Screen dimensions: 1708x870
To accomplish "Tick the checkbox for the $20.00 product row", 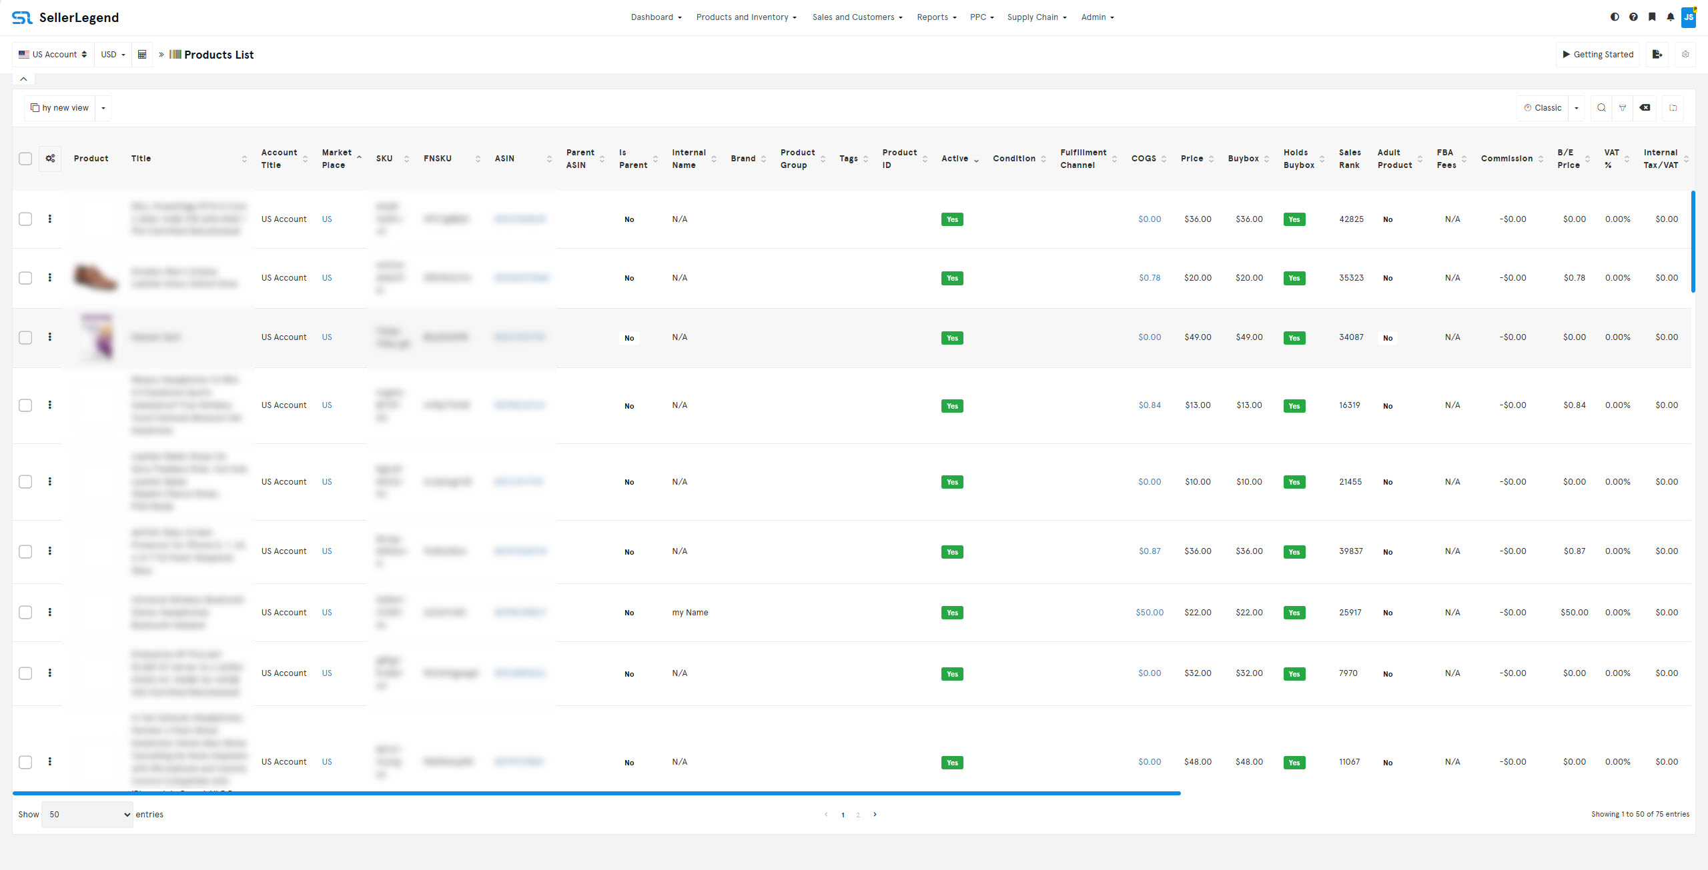I will [x=25, y=278].
